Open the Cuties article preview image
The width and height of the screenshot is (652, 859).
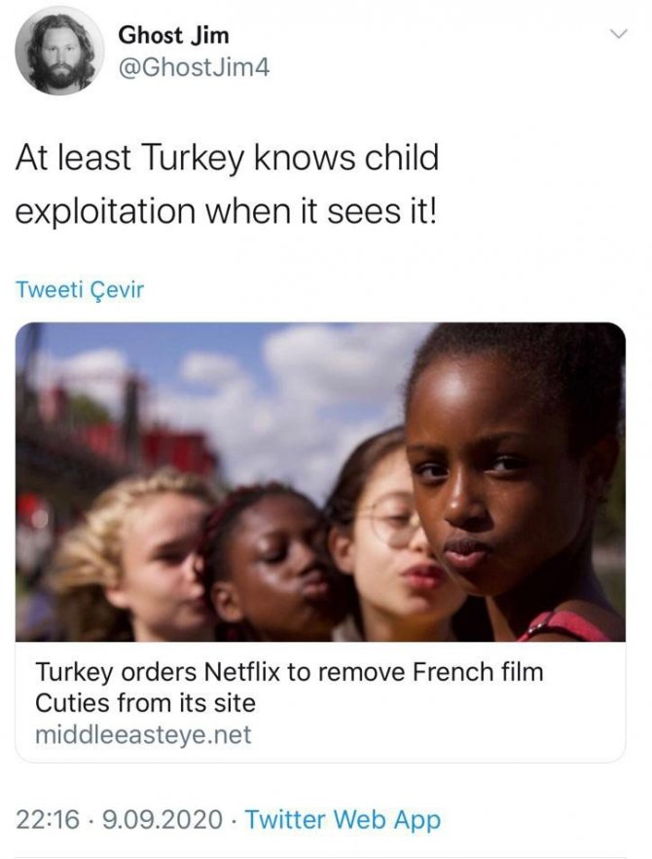point(320,482)
